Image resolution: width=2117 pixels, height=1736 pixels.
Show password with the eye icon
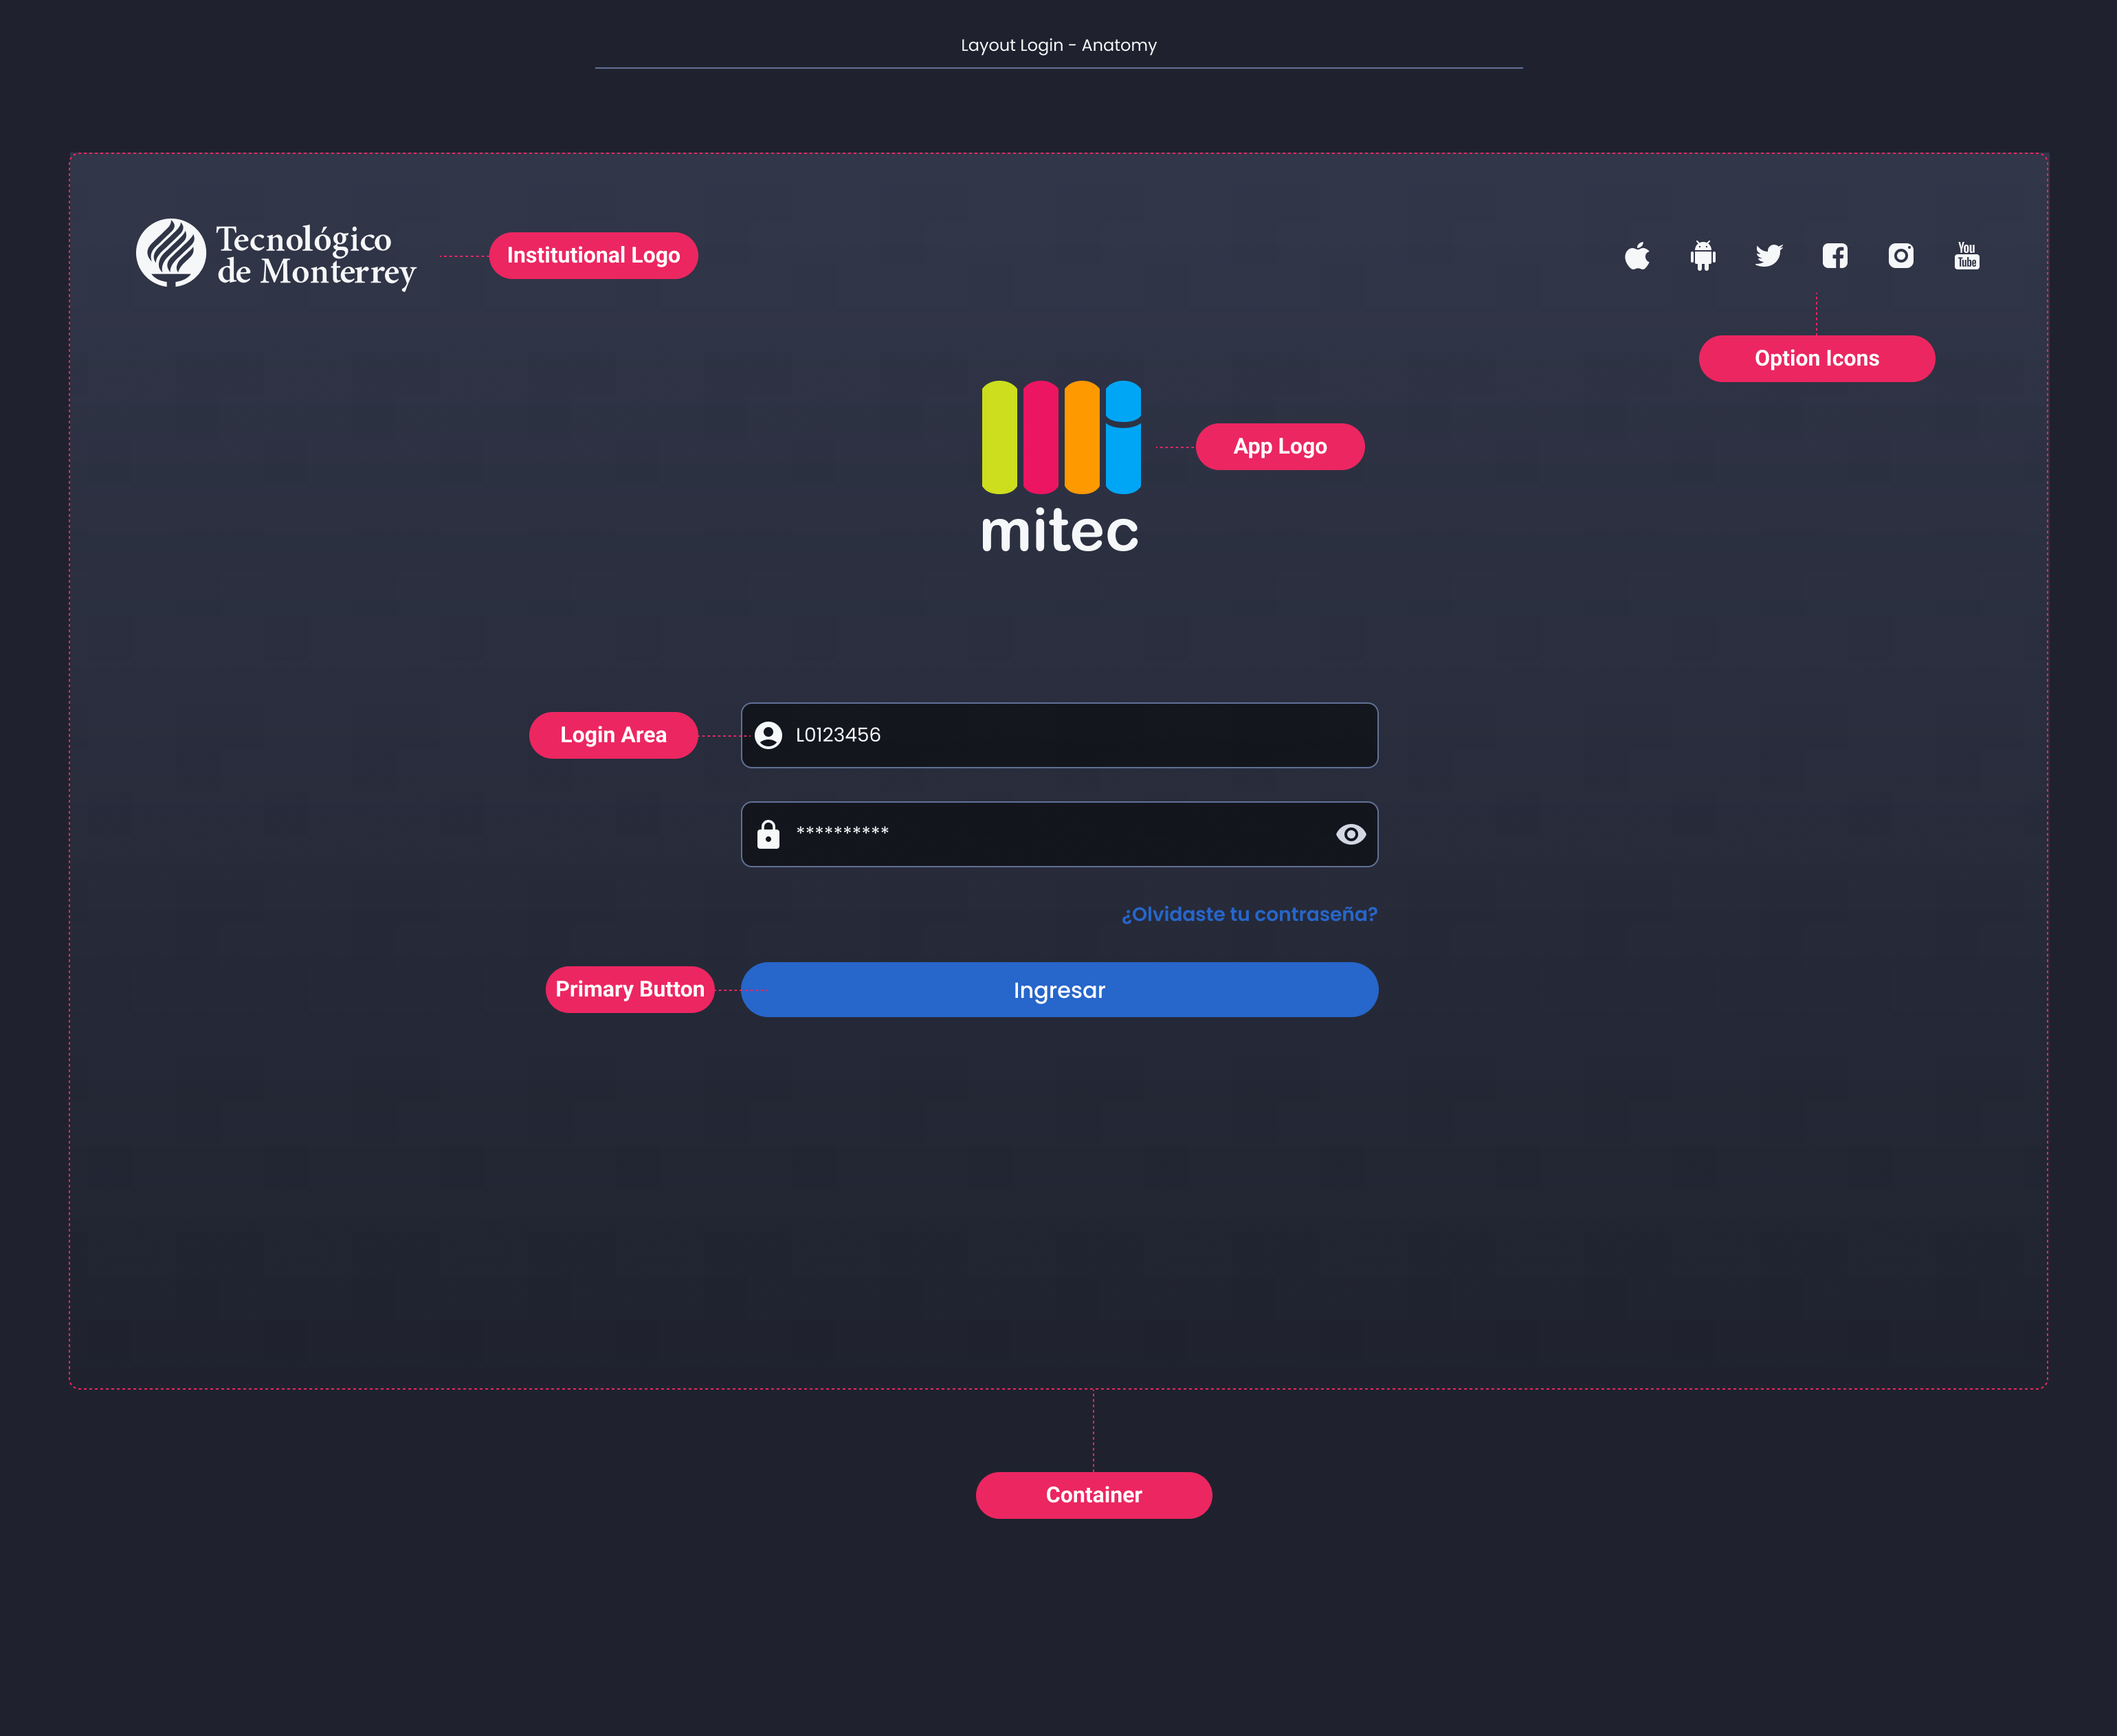(x=1351, y=834)
